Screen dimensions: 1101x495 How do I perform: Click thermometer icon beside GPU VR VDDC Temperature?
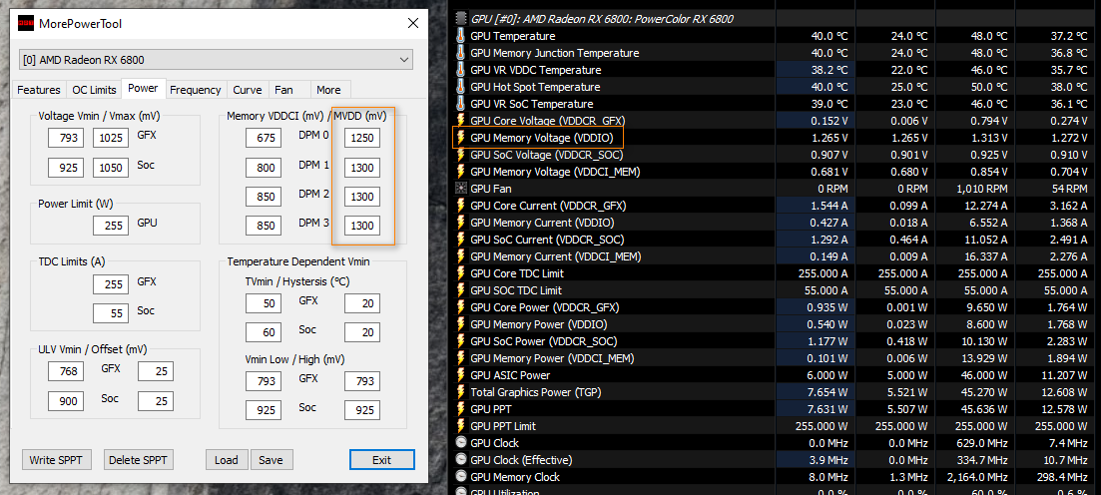point(460,70)
